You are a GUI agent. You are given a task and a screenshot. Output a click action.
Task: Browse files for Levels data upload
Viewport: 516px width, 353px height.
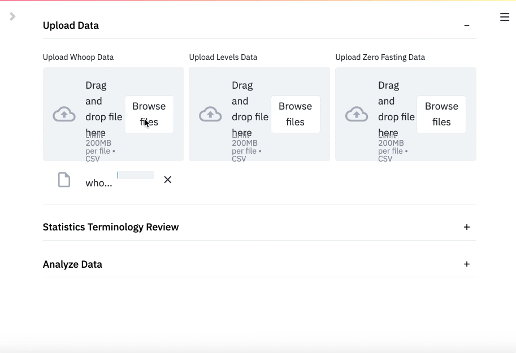tap(295, 114)
